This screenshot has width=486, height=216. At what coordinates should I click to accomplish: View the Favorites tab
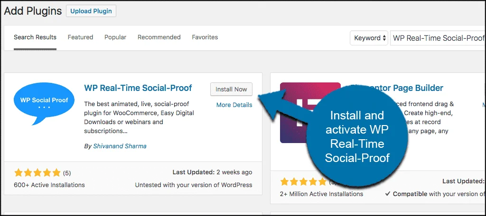tap(205, 37)
